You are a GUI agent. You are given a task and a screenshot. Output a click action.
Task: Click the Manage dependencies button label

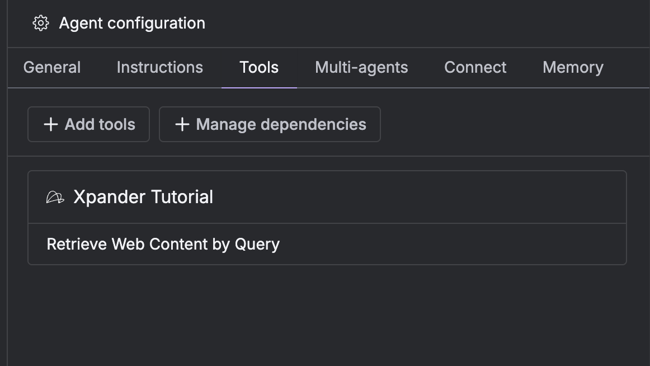pos(281,124)
